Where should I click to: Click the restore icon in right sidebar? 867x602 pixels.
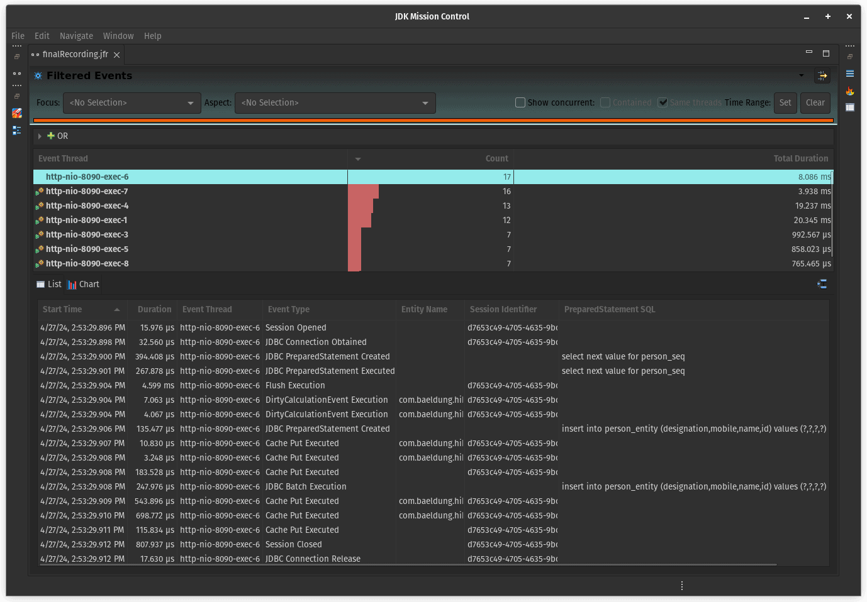[x=850, y=57]
